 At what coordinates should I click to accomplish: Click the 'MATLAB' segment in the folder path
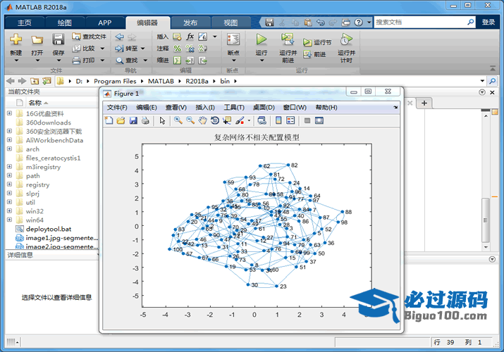point(161,81)
